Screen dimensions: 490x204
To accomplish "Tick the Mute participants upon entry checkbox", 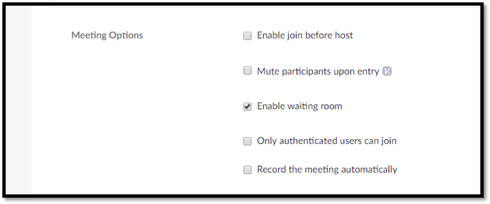I will tap(247, 71).
